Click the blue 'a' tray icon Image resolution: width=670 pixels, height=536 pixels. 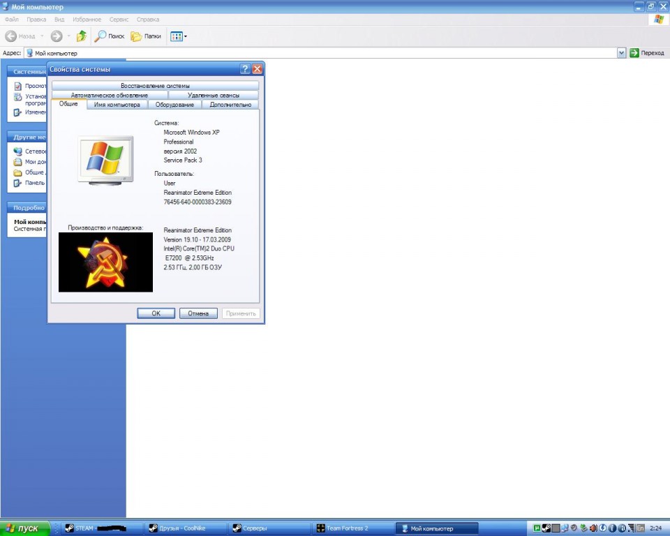point(622,528)
